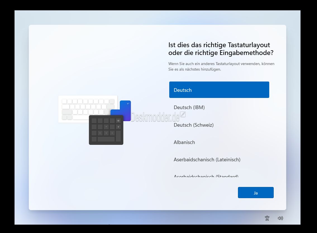Click the volume speaker icon
Screen dimensions: 317x233
[280, 218]
